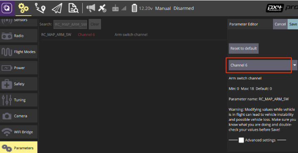This screenshot has height=153, width=298.
Task: Open the Flight Modes setup page
Action: point(19,52)
